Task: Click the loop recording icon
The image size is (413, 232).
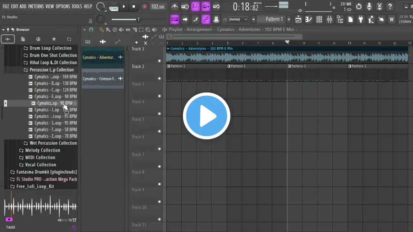Action: click(217, 6)
